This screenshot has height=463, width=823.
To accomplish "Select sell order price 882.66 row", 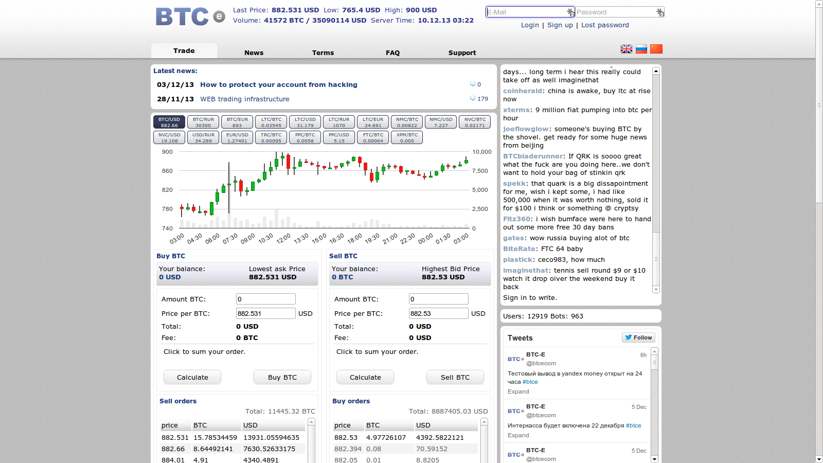I will 234,449.
